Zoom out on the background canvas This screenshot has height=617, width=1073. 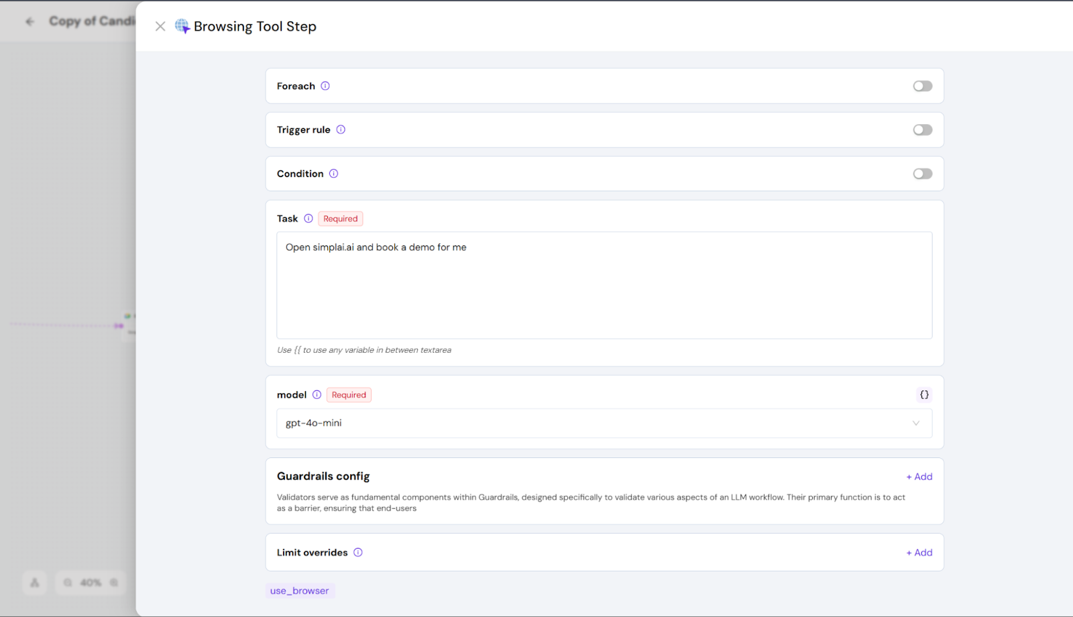(68, 583)
